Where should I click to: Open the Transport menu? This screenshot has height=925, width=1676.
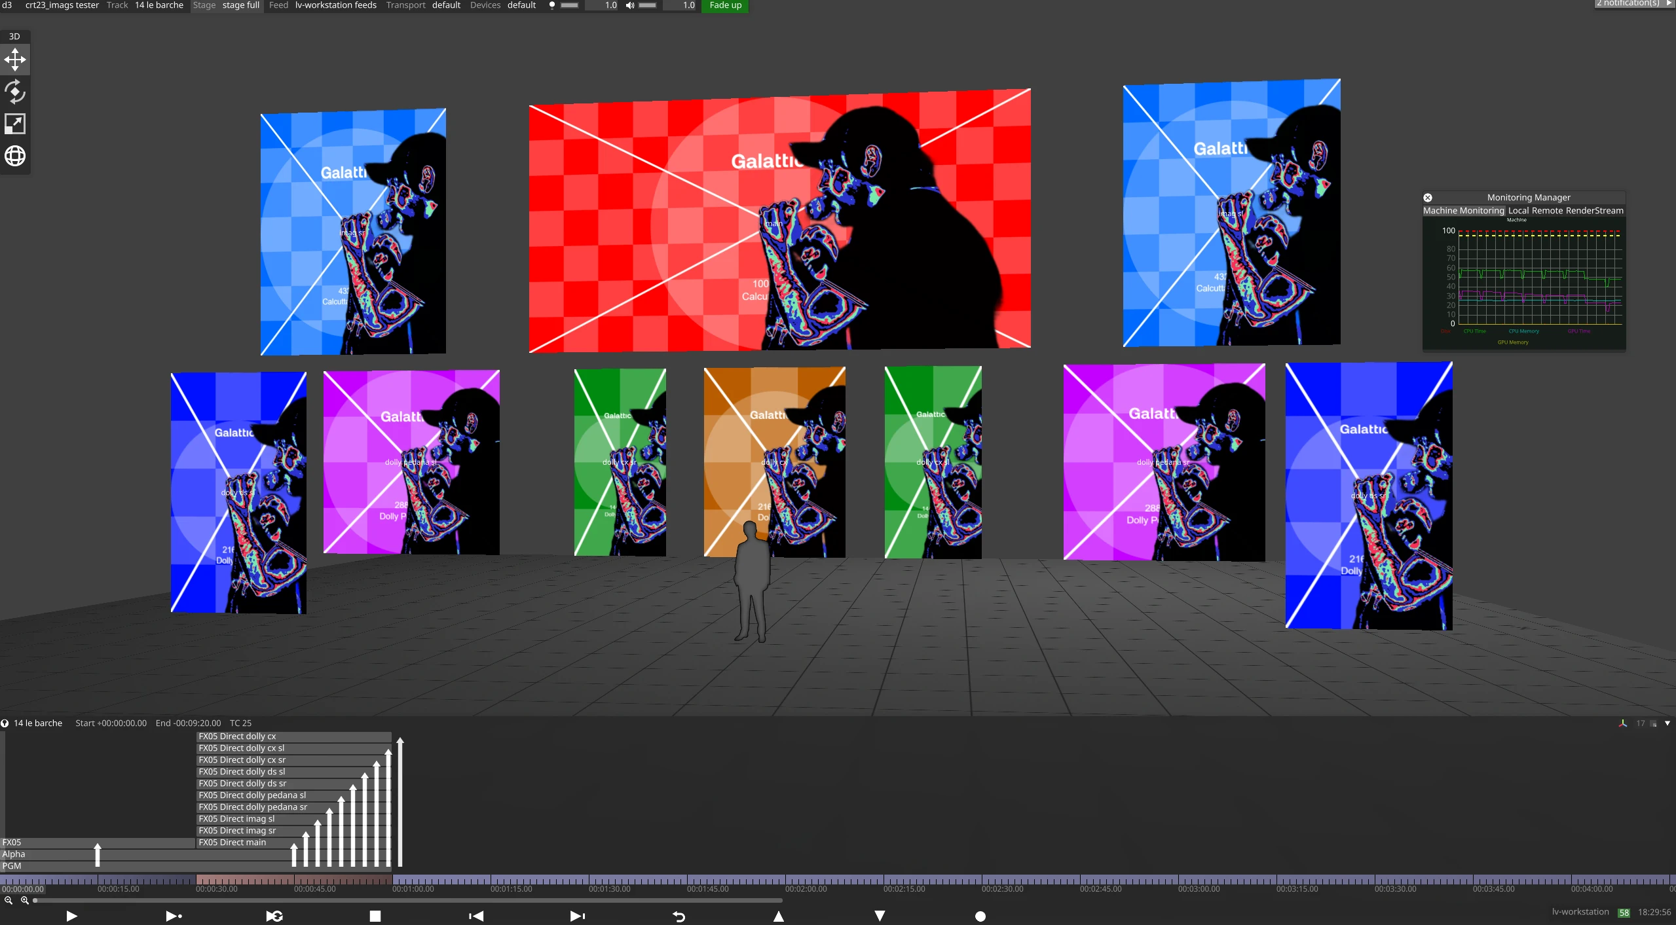click(x=405, y=5)
